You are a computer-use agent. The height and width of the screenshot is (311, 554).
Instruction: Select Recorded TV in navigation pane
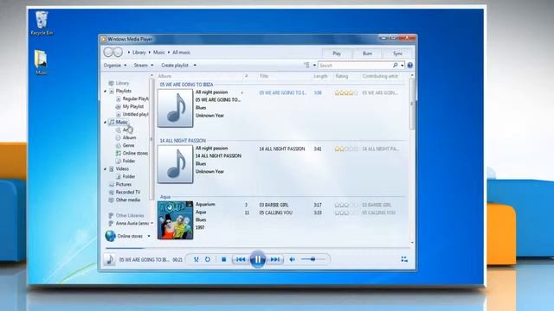128,192
